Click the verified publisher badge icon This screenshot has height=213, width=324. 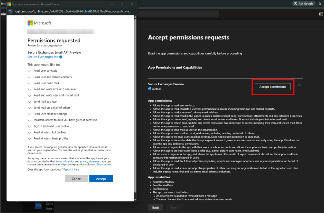pos(61,57)
